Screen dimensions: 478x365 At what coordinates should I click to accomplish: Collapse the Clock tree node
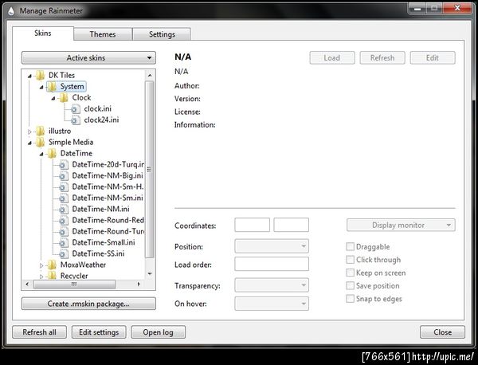pos(53,99)
